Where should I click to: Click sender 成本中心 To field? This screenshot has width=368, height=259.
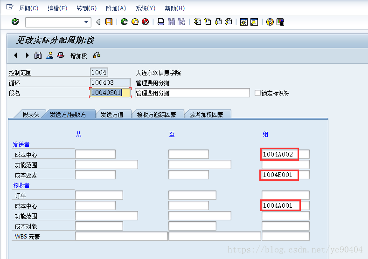click(x=188, y=154)
